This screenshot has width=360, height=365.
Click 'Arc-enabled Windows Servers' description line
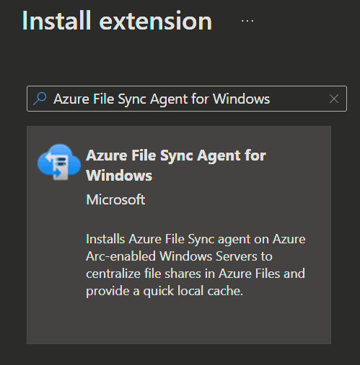coord(179,256)
